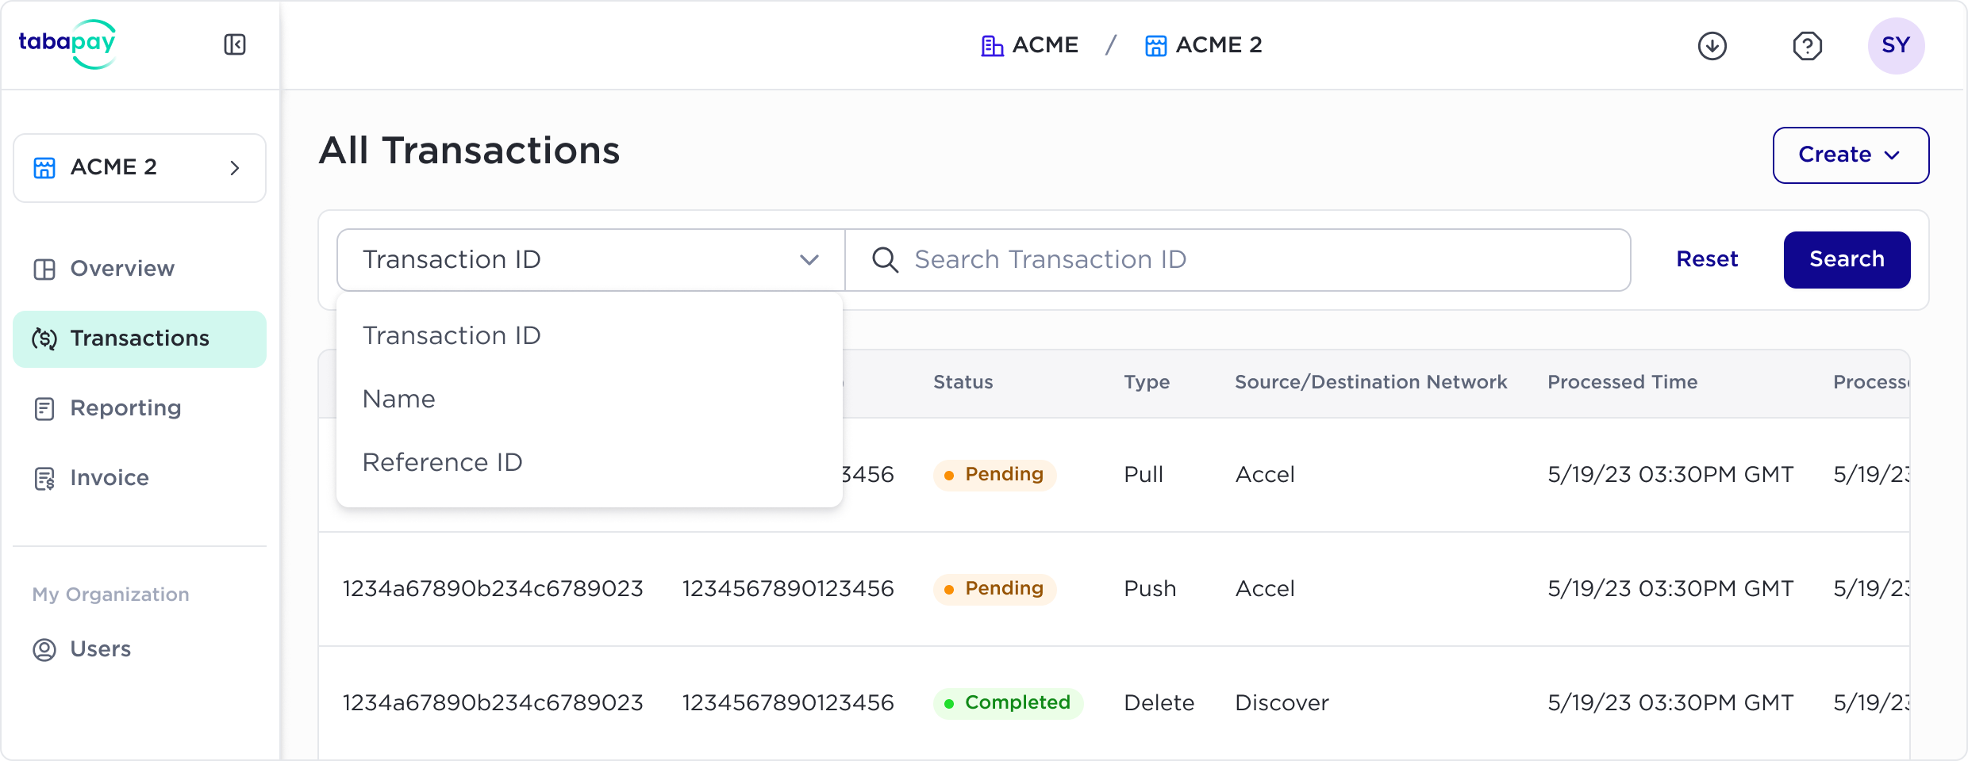Image resolution: width=1968 pixels, height=761 pixels.
Task: Click the Discover network cell
Action: click(x=1282, y=703)
